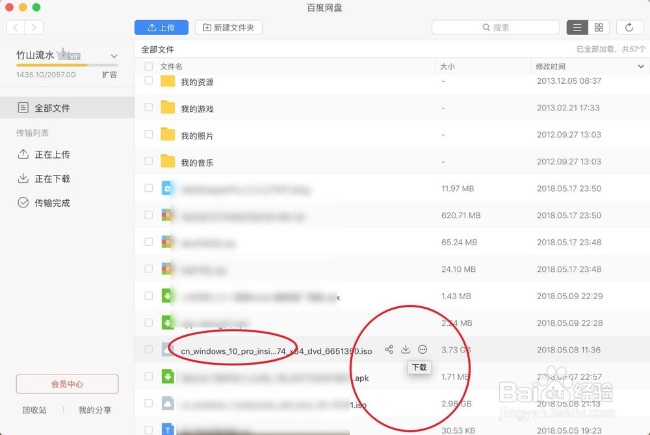This screenshot has height=435, width=650.
Task: Download the cn_windows_10_pro iso file
Action: [x=406, y=350]
